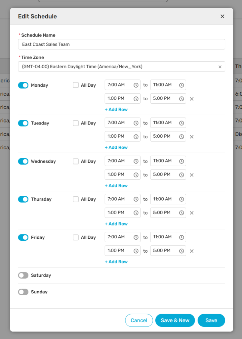Click the Save & New button
The height and width of the screenshot is (339, 242).
175,320
